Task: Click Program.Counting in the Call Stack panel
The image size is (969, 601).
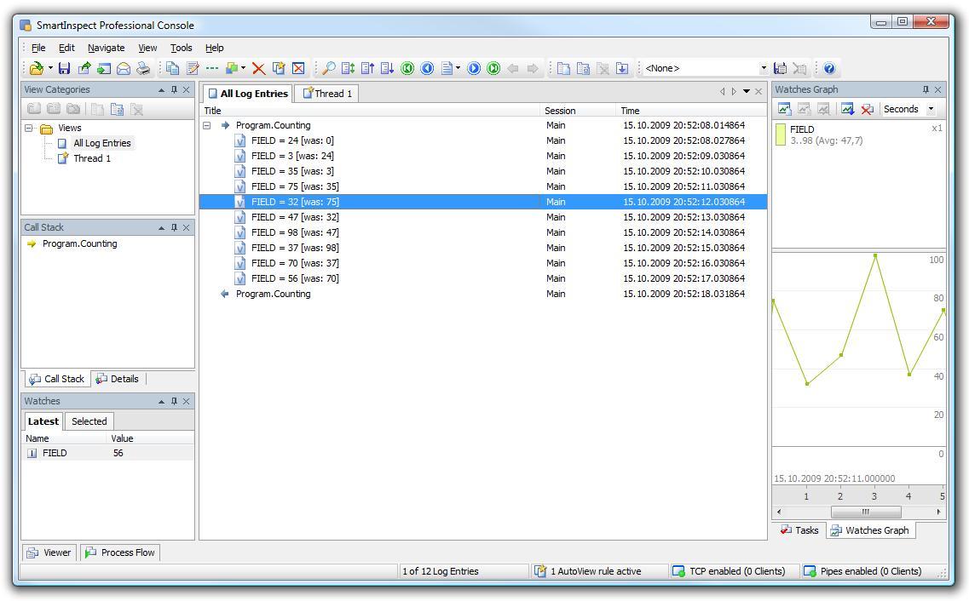Action: click(x=80, y=243)
